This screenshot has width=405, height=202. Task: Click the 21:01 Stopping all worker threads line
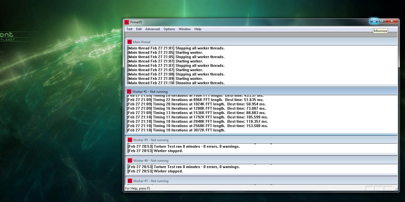(x=176, y=48)
